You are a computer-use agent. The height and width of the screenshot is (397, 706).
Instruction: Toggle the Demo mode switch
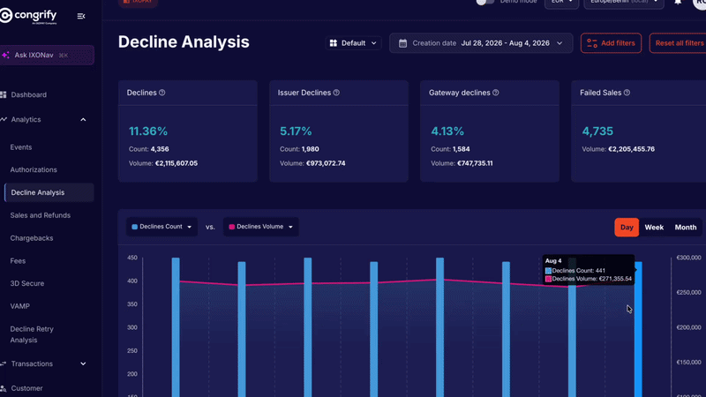coord(484,2)
